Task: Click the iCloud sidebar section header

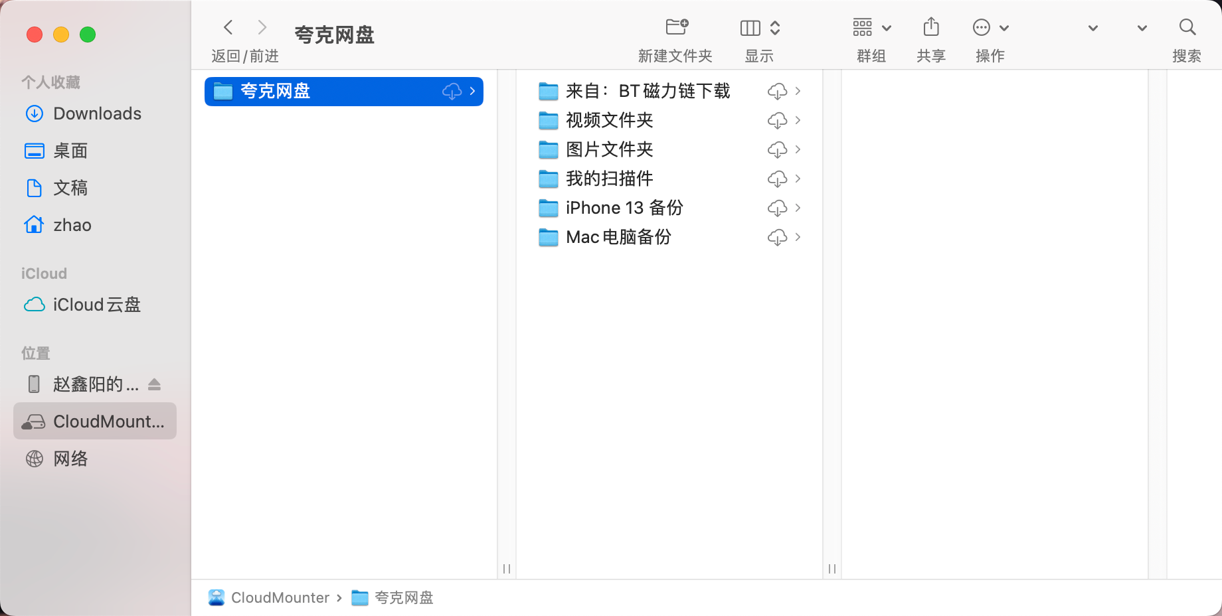Action: (x=44, y=273)
